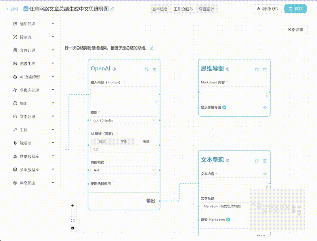The height and width of the screenshot is (241, 317).
Task: Edit the workflow title pencil icon
Action: pos(113,9)
